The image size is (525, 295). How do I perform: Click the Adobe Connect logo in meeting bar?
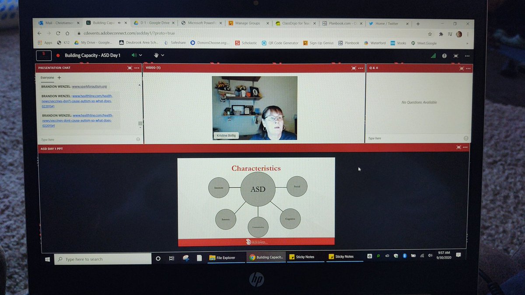pos(44,55)
